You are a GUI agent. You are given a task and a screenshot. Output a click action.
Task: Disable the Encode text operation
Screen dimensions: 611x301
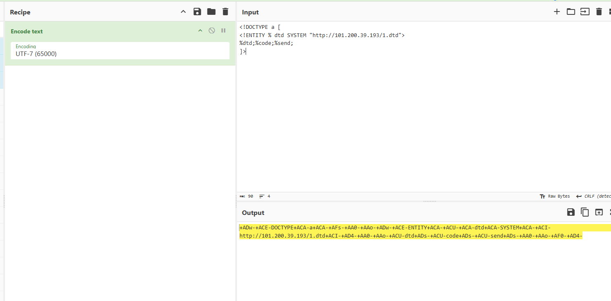tap(212, 31)
